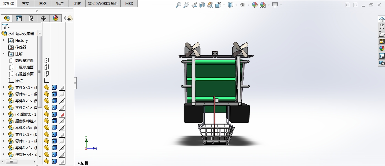Open the Edit Appearance tool

pos(255,5)
